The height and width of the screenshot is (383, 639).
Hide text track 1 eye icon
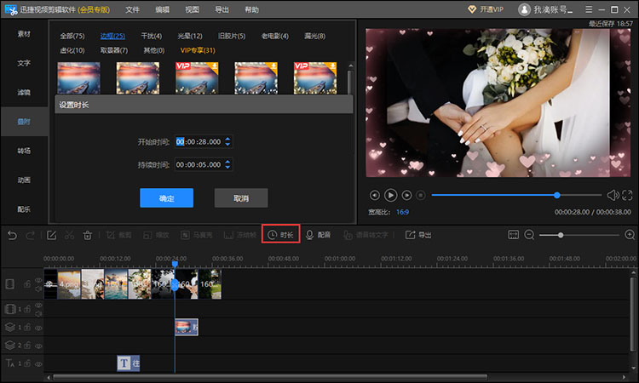[x=38, y=364]
